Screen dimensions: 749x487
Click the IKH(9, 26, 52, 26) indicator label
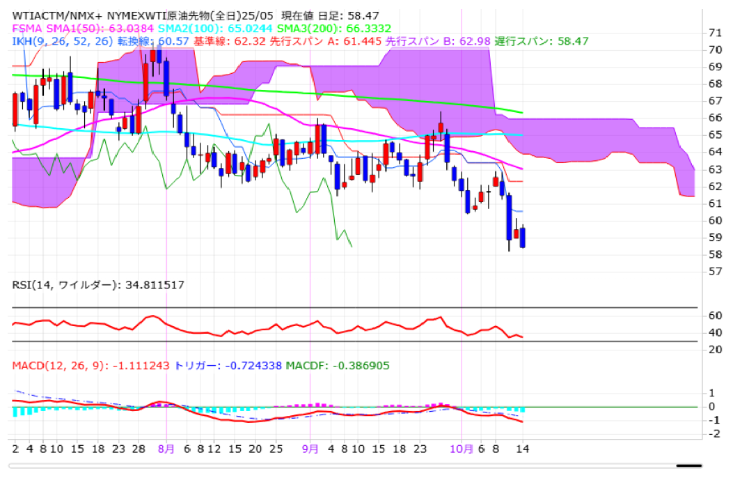[57, 41]
